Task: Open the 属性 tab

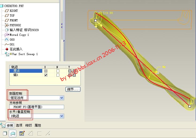Action: point(38,125)
